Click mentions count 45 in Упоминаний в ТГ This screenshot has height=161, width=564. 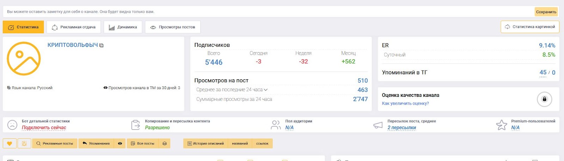click(543, 72)
